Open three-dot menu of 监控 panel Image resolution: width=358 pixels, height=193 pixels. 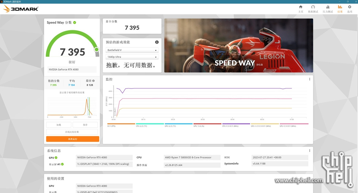click(x=310, y=79)
